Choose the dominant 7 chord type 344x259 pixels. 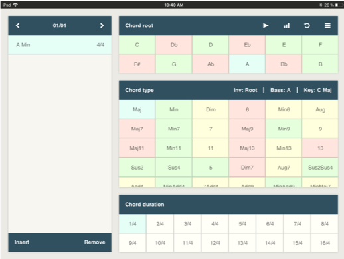(x=211, y=129)
